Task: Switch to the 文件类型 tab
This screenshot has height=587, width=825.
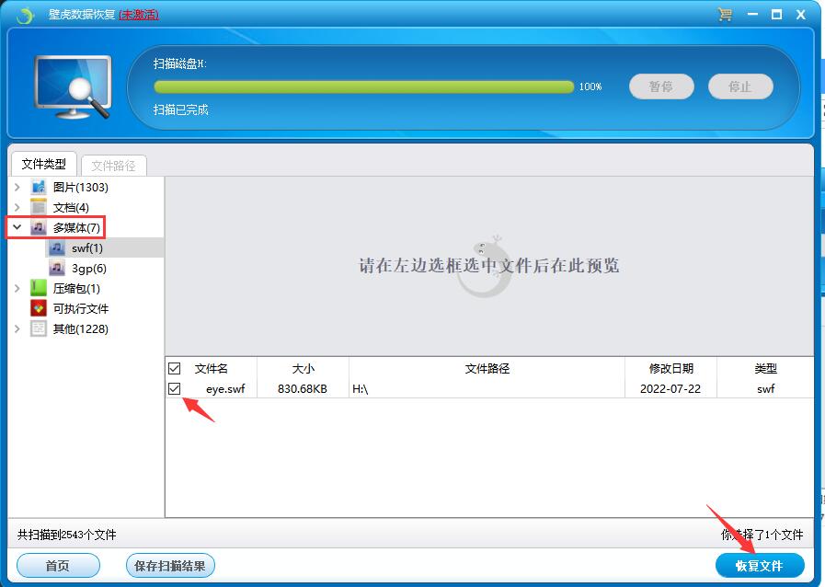Action: [x=44, y=165]
